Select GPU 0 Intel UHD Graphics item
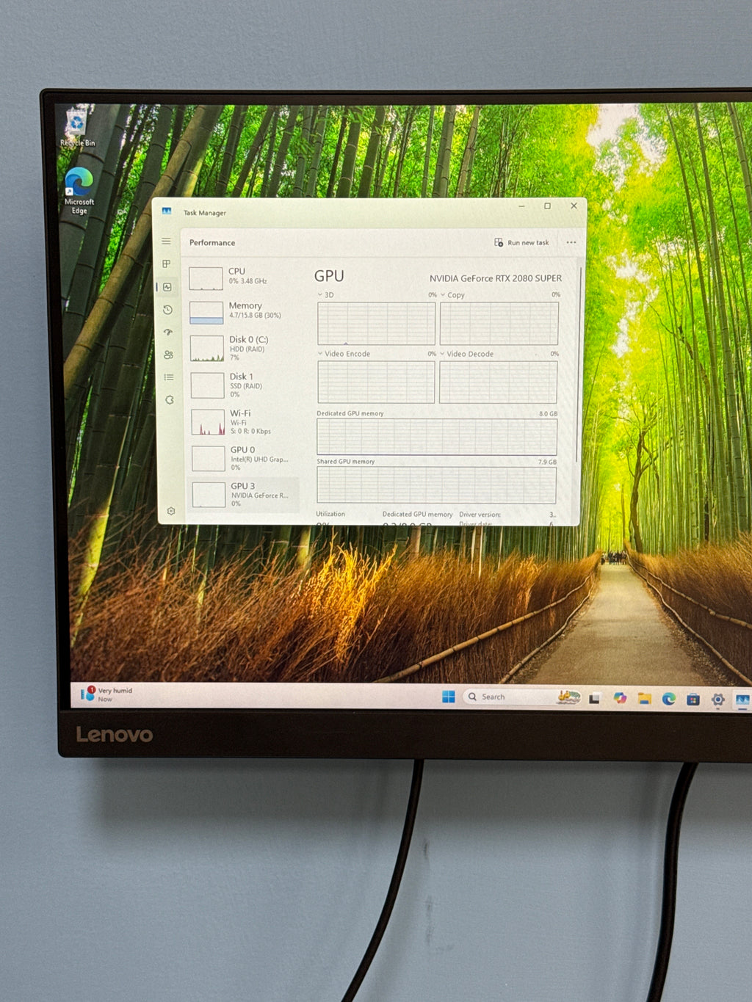752x1002 pixels. coord(245,458)
